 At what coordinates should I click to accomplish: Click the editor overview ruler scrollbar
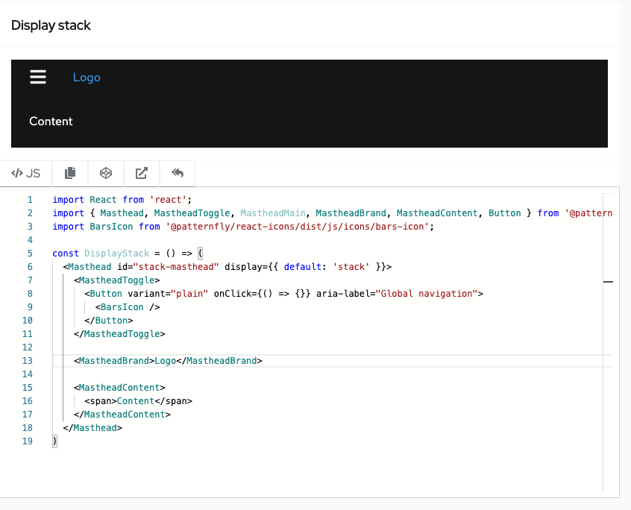pos(608,342)
